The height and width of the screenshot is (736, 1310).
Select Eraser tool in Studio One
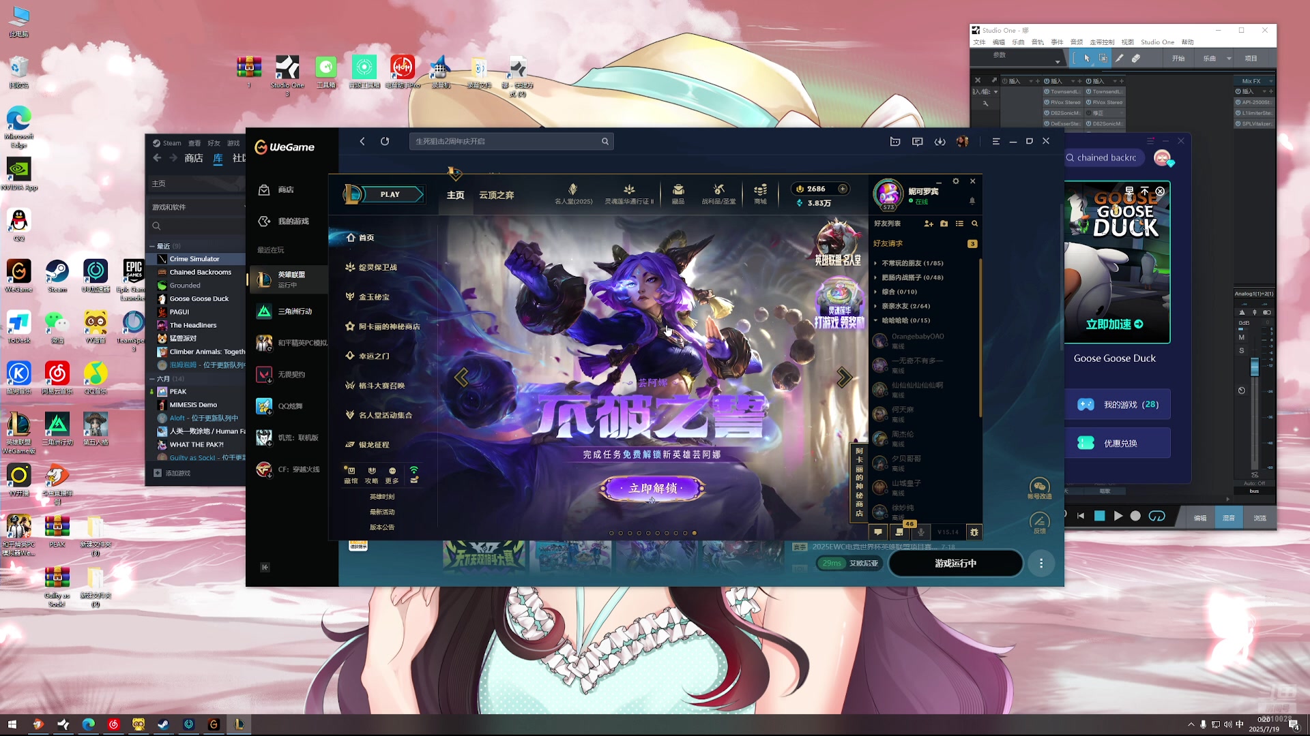tap(1135, 59)
